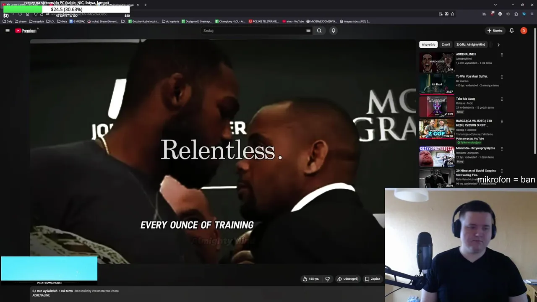Click the blue 7TV extension icon
The image size is (537, 302).
point(524,14)
